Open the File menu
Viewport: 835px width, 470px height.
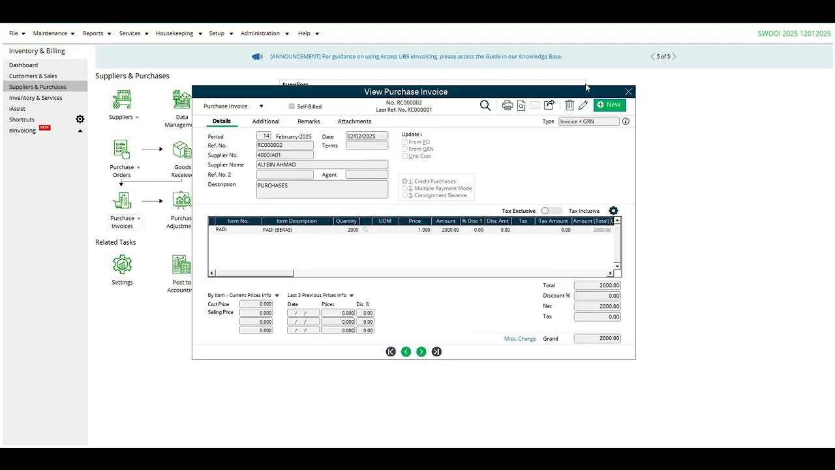17,33
